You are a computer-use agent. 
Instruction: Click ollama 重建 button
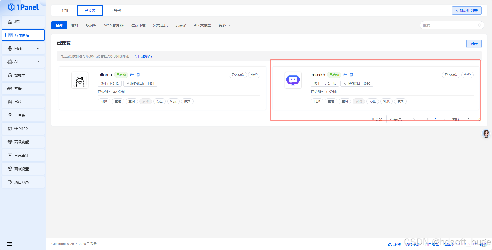point(118,101)
